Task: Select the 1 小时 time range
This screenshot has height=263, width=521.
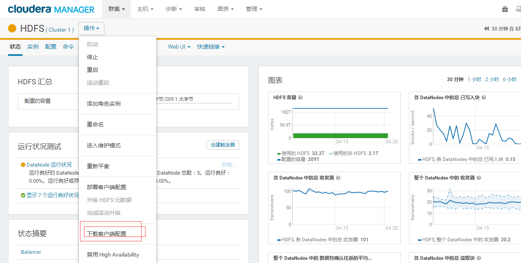Action: (474, 80)
